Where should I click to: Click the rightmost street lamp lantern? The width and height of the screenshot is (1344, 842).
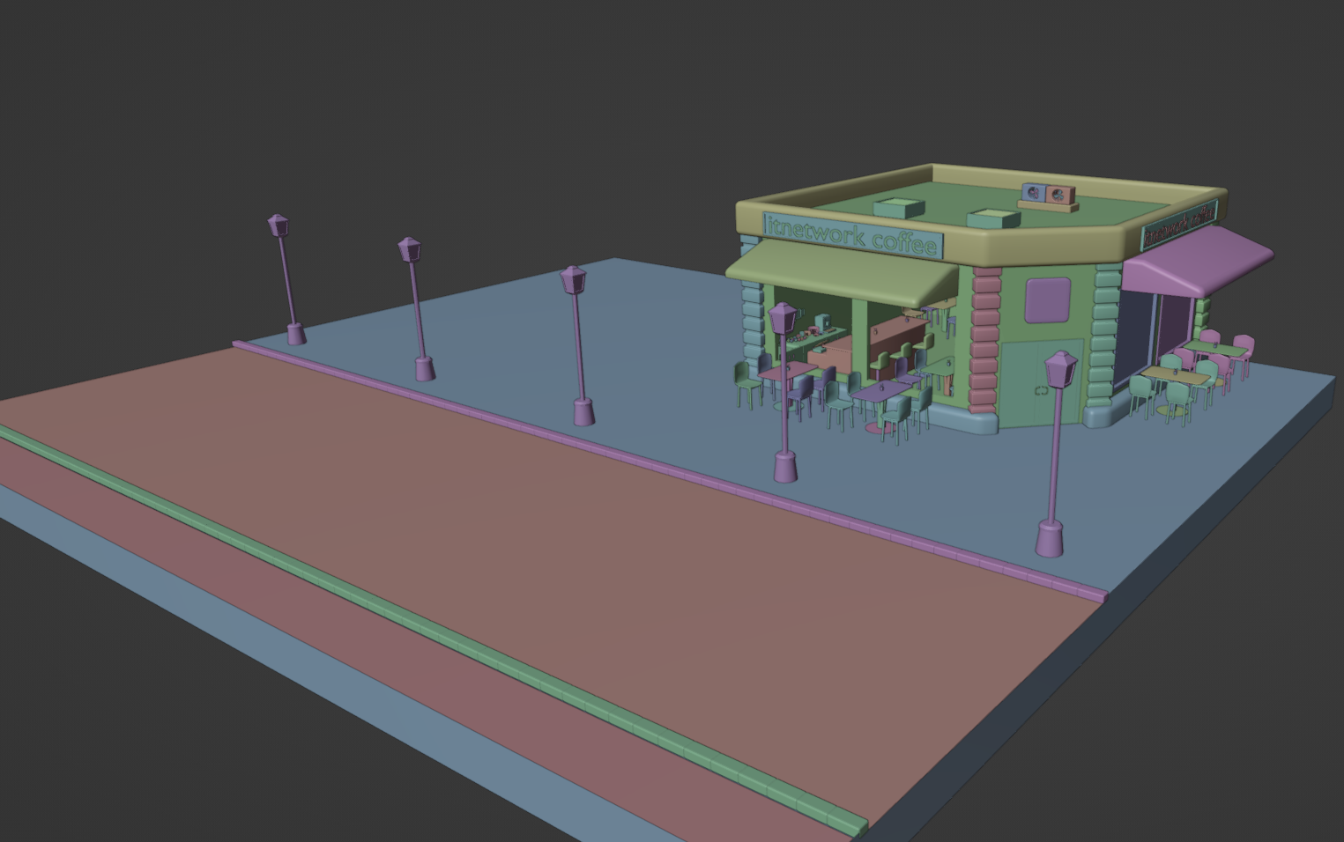coord(1061,369)
